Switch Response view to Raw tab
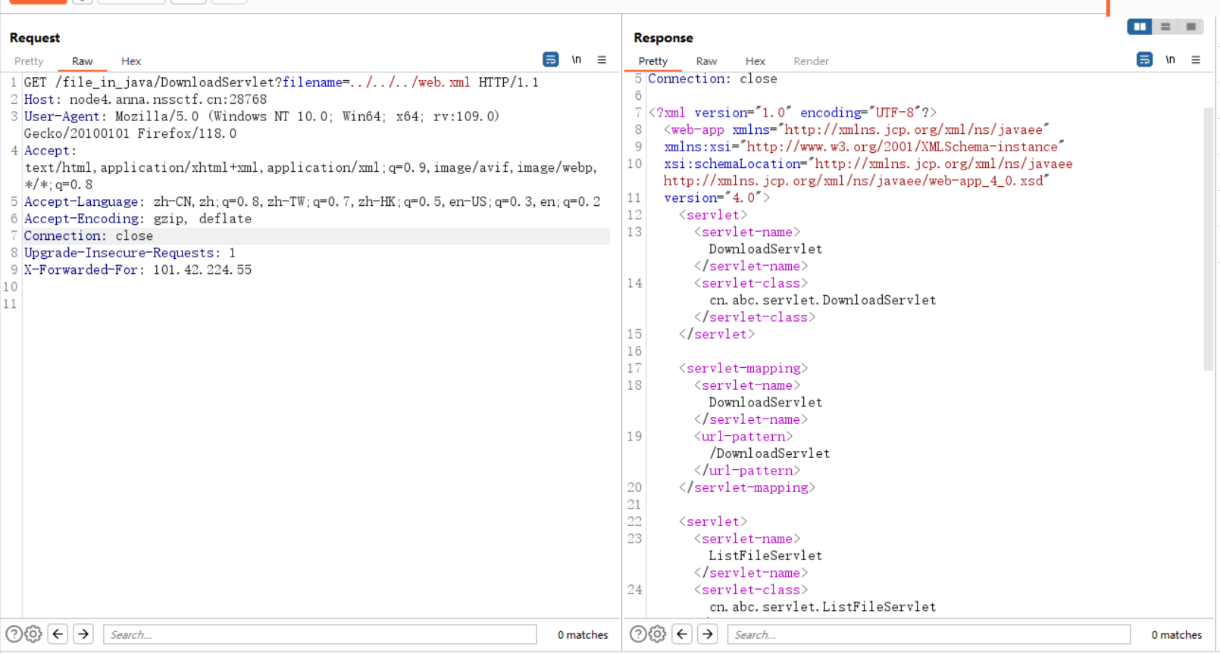 pyautogui.click(x=706, y=61)
